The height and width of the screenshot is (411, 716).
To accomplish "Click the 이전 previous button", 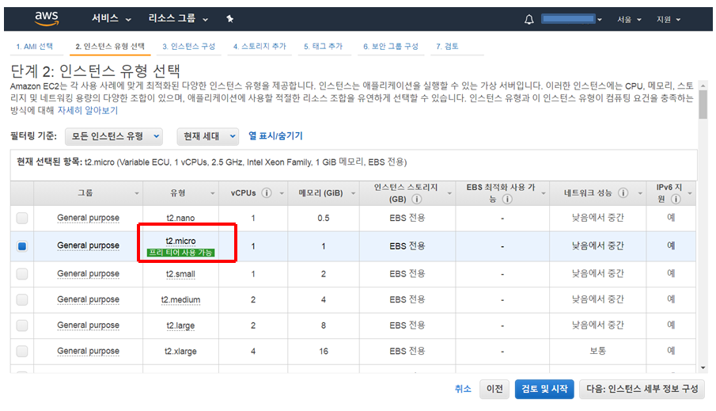I will click(494, 389).
